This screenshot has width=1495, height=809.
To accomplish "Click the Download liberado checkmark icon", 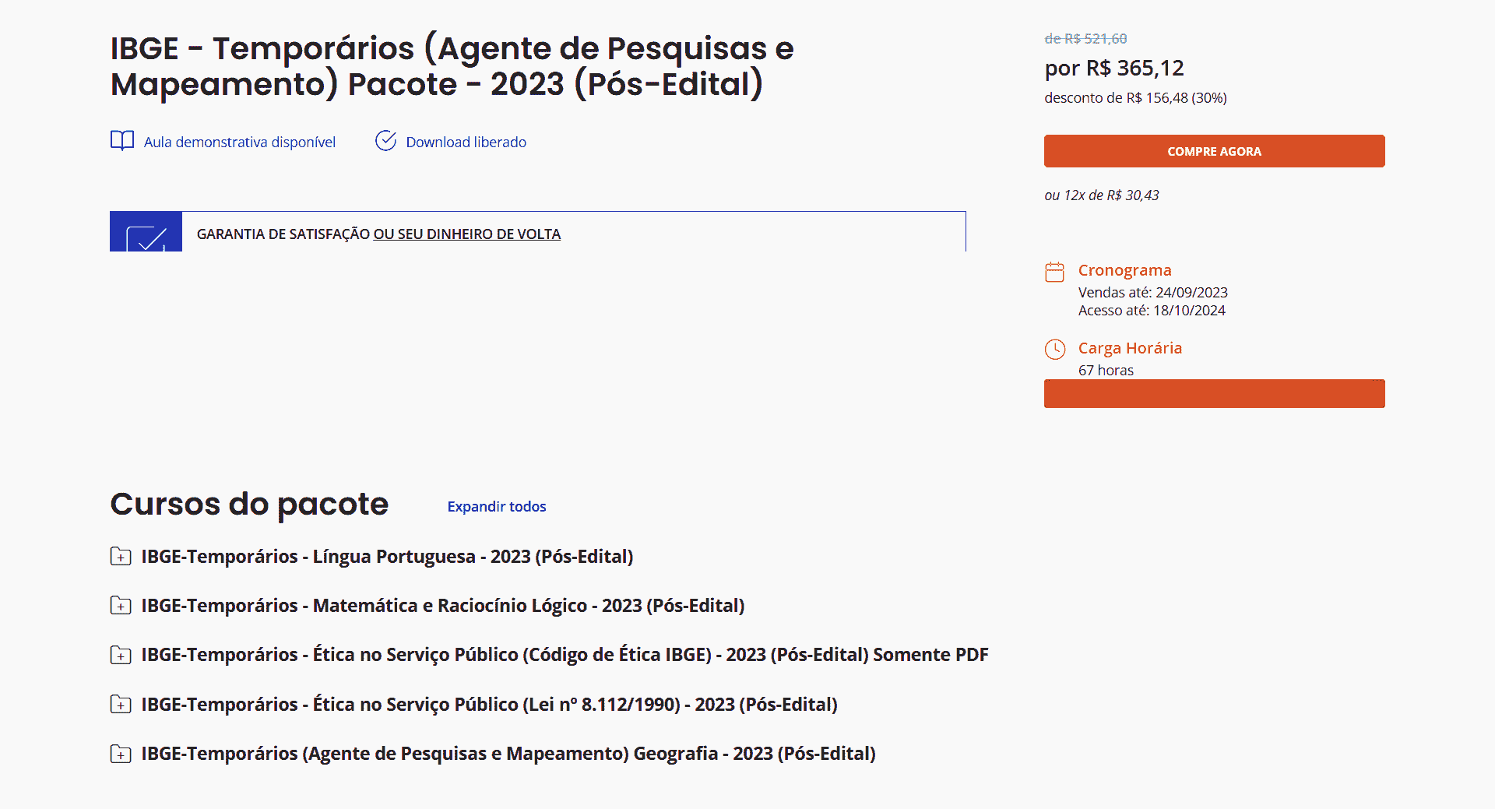I will 385,141.
